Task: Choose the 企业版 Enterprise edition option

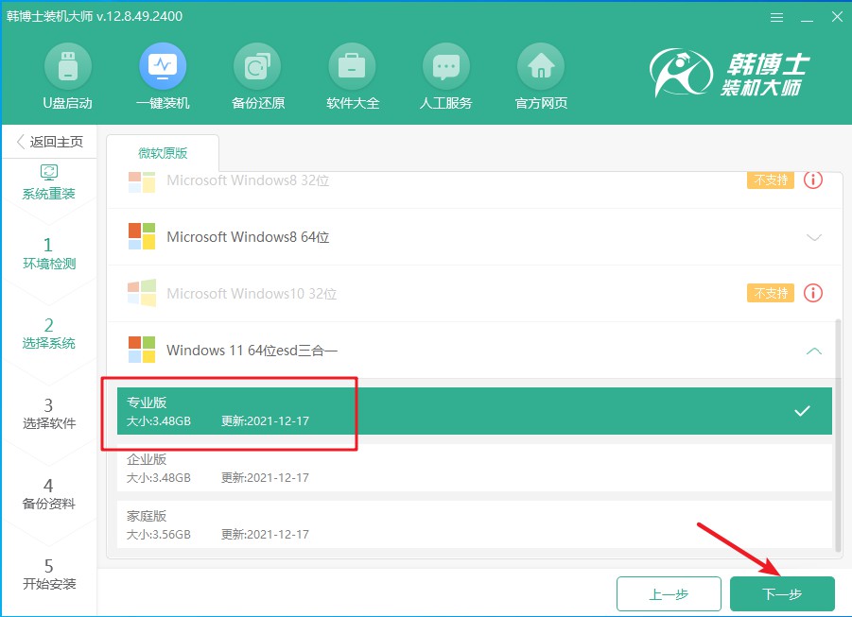Action: pos(474,468)
